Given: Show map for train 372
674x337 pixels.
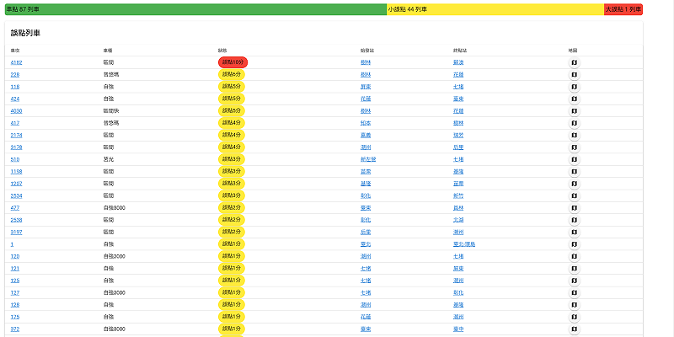Looking at the screenshot, I should pos(574,329).
